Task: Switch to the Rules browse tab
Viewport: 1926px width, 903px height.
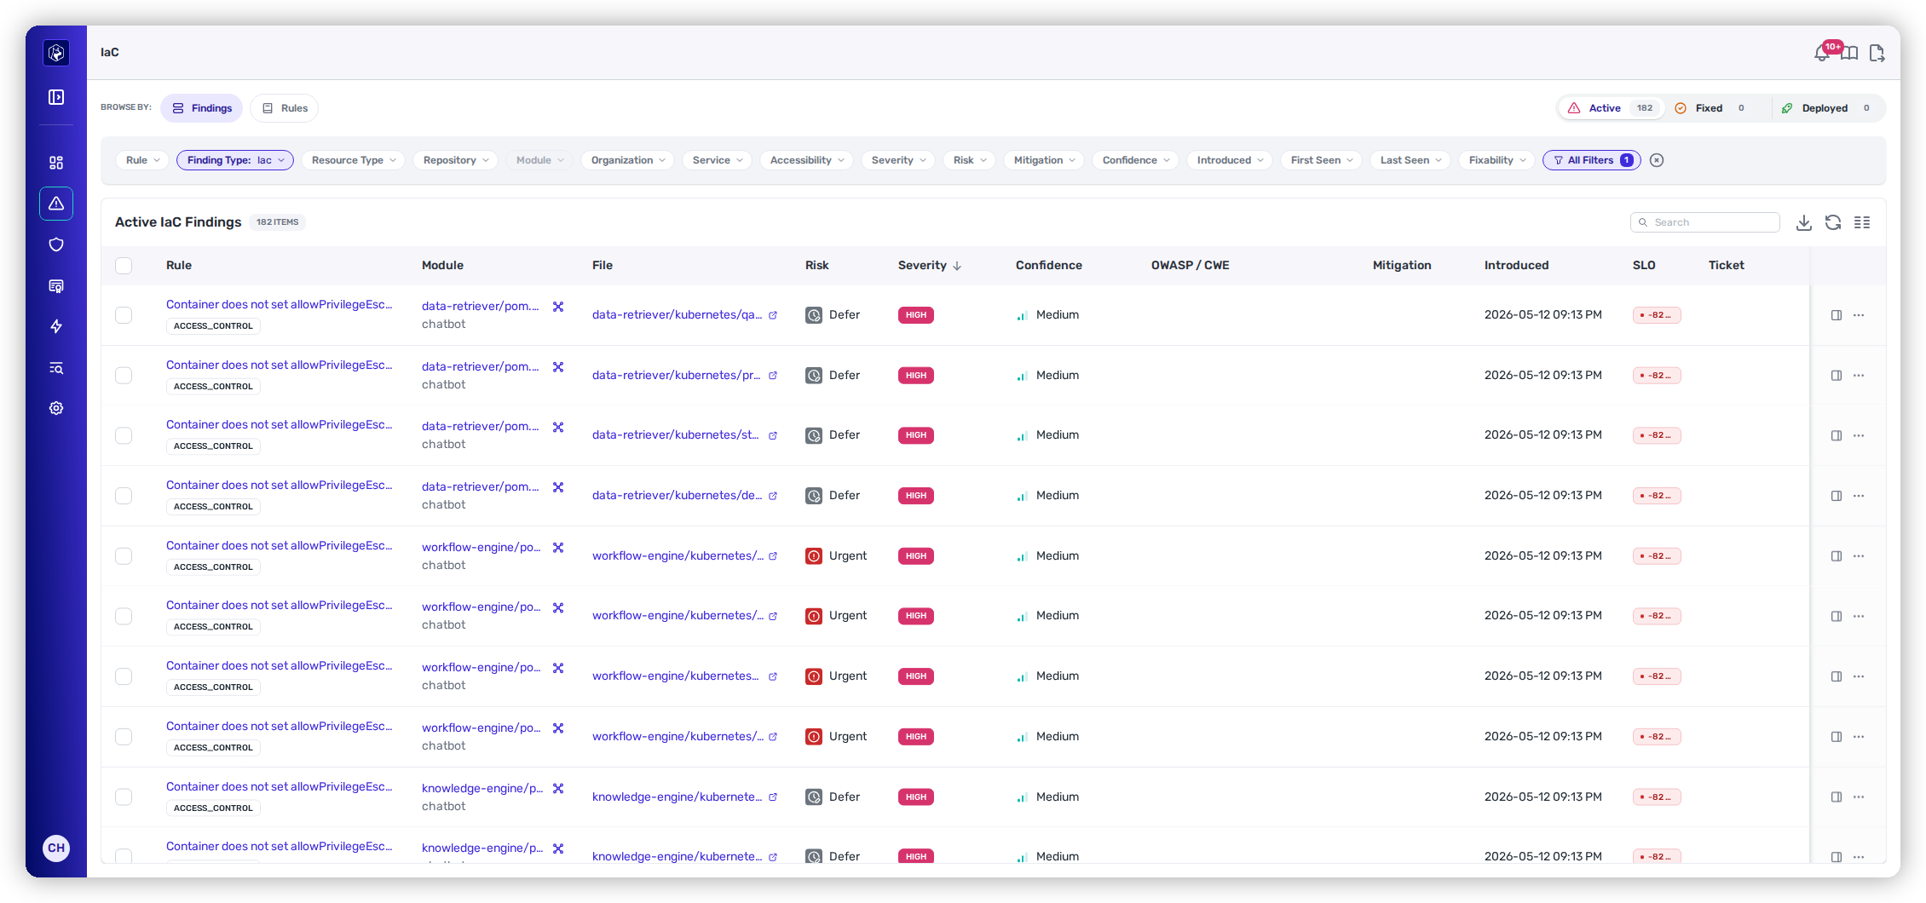Action: tap(285, 108)
